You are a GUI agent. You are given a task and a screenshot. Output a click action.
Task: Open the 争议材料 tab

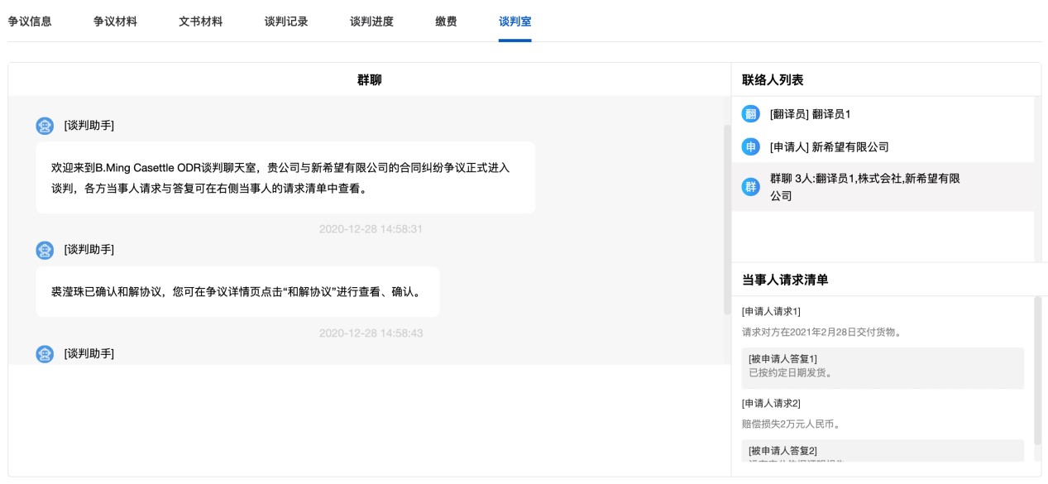[x=115, y=22]
